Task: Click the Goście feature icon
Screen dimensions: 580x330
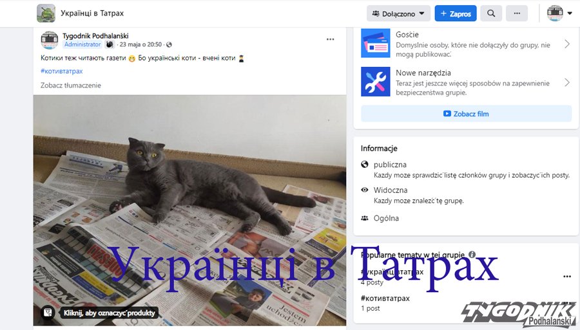Action: 376,44
